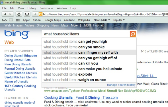Image resolution: width=168 pixels, height=107 pixels.
Task: Open the MSN link
Action: coord(87,25)
